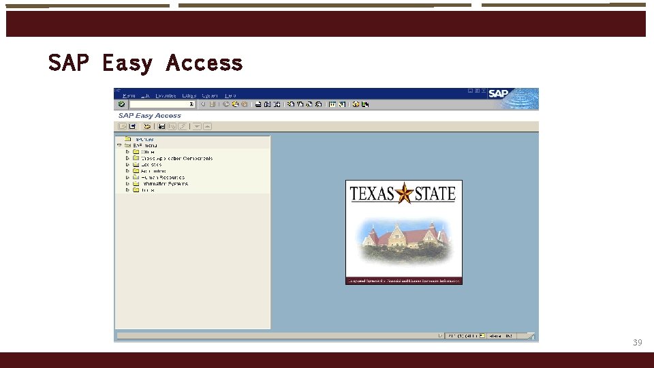Screen dimensions: 654x368
Task: Go to Previous Page icon
Action: coord(300,104)
